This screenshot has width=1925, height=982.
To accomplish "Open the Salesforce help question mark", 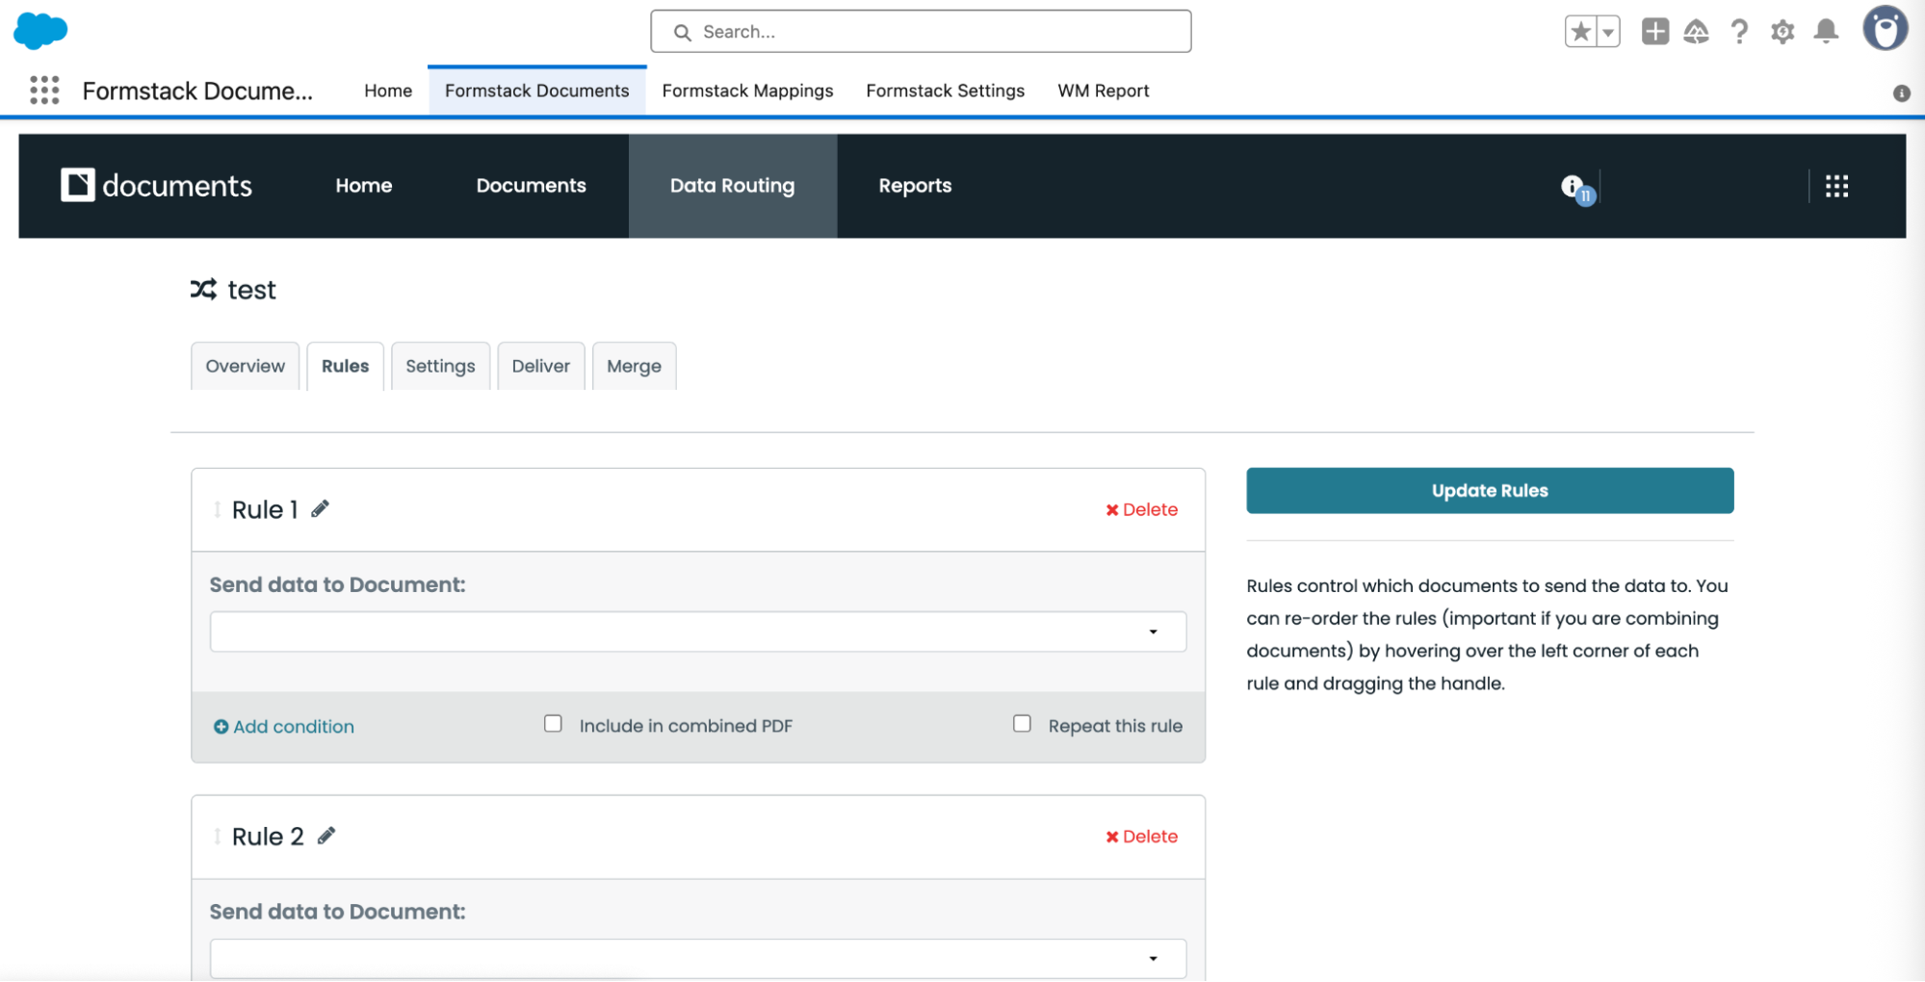I will point(1739,32).
